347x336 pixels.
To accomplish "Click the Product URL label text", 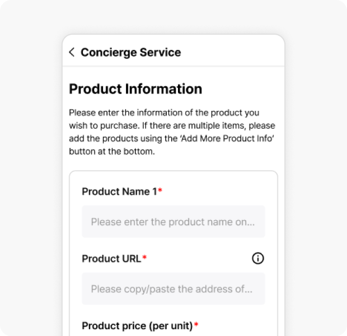I will [x=111, y=259].
